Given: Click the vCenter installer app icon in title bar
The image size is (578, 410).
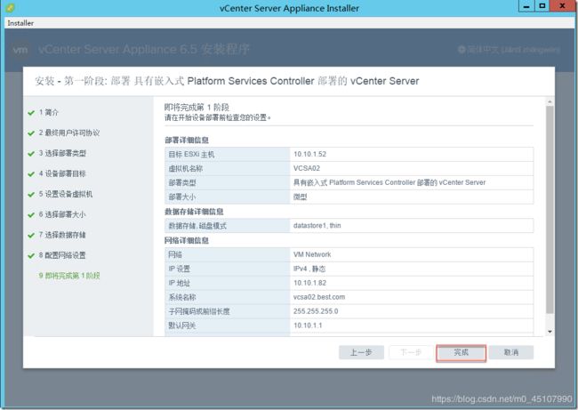Looking at the screenshot, I should 11,7.
